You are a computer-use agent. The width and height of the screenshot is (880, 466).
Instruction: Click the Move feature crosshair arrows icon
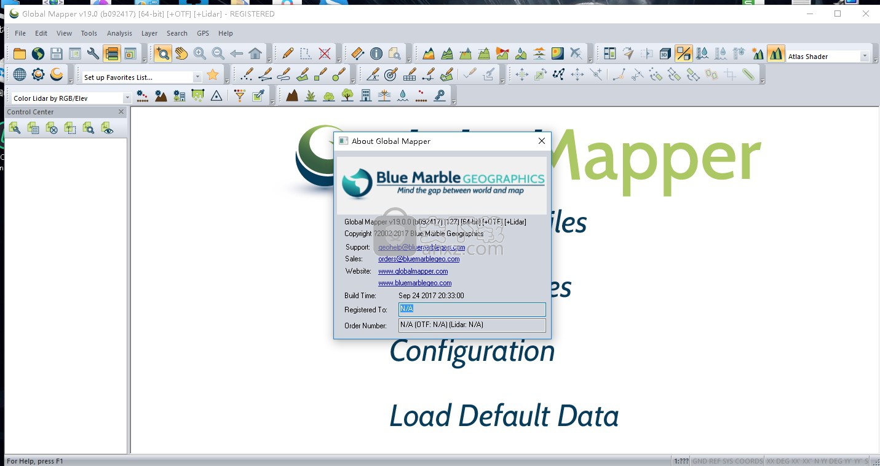pyautogui.click(x=521, y=75)
